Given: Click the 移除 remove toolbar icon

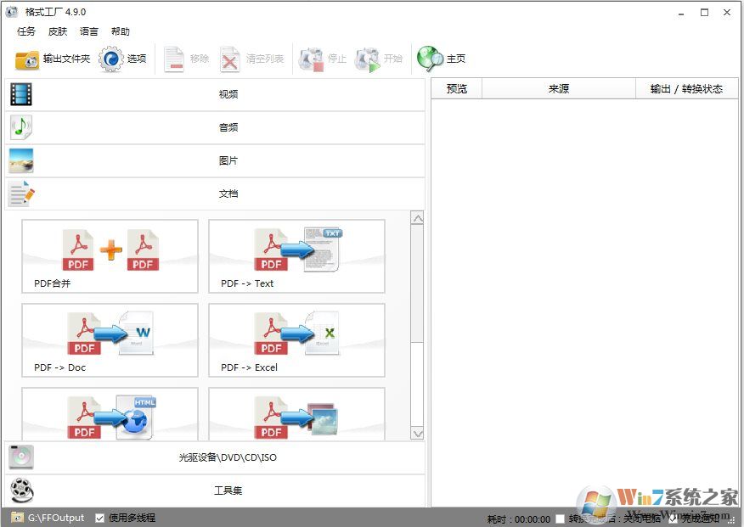Looking at the screenshot, I should 173,59.
